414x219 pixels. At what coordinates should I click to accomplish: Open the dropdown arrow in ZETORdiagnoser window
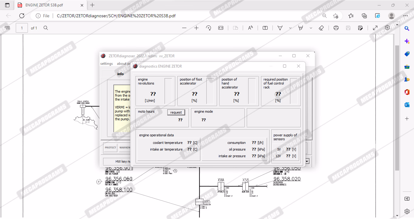click(x=307, y=161)
